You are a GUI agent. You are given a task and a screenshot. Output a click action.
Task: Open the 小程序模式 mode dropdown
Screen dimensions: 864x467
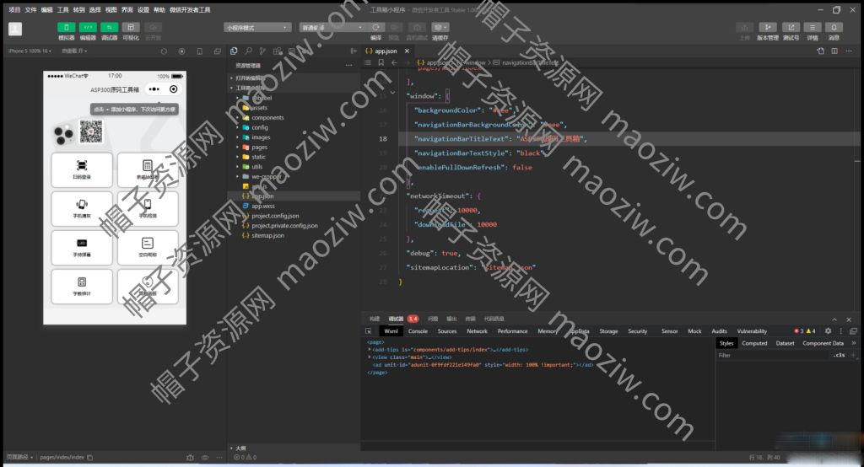click(x=257, y=28)
